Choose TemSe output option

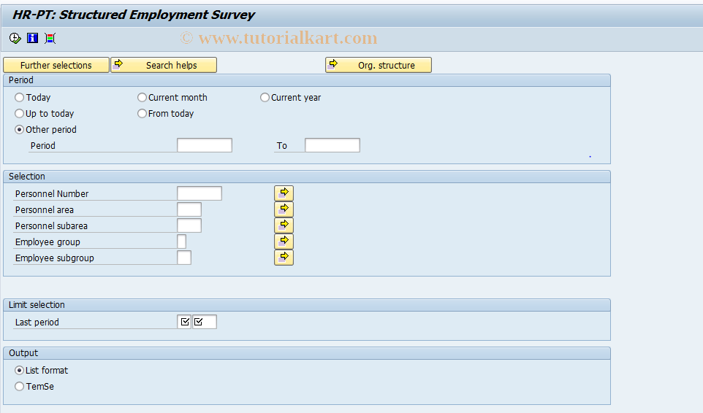point(19,387)
